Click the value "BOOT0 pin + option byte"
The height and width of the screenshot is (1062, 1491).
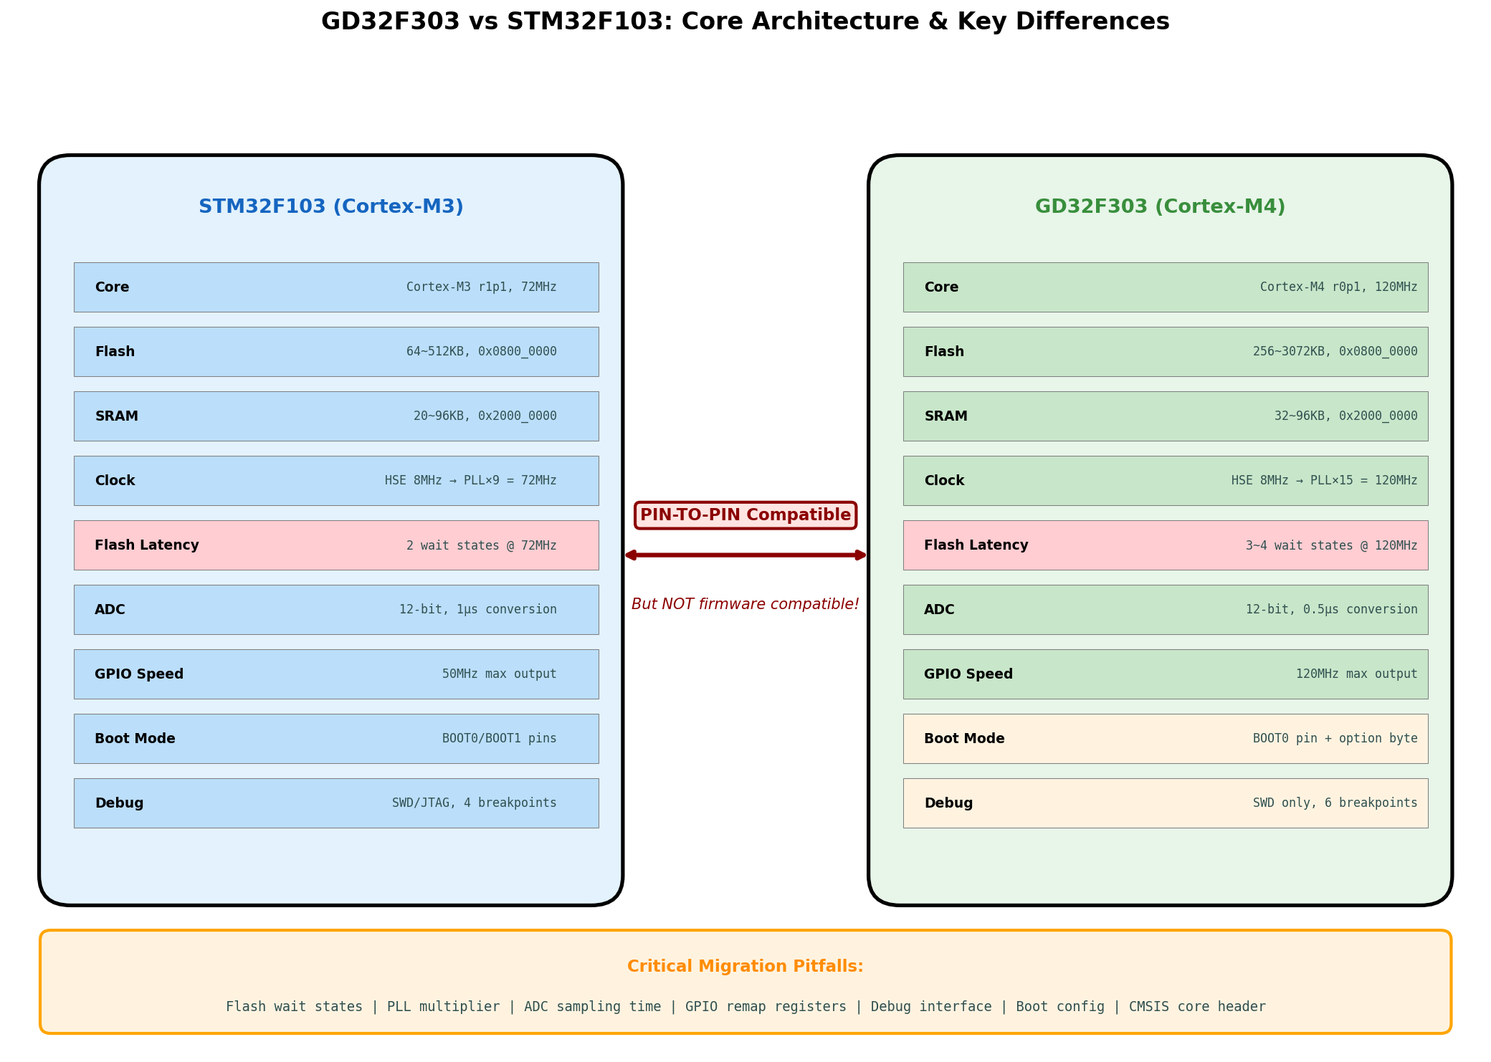(1335, 739)
